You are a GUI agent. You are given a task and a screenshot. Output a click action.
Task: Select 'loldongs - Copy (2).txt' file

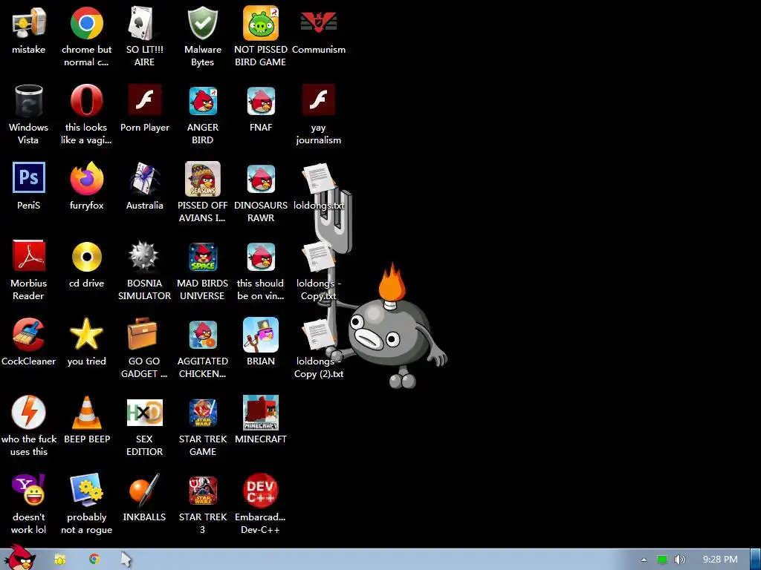tap(318, 335)
